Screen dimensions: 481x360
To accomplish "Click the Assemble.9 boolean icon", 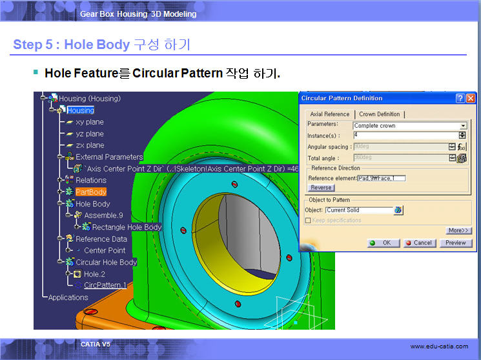I will (x=77, y=215).
